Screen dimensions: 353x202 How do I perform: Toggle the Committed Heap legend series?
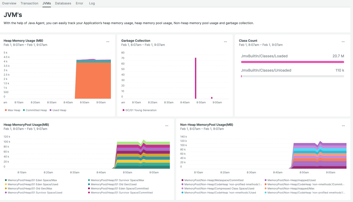click(35, 110)
